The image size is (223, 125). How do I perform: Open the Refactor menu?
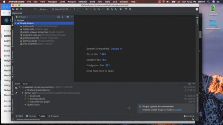pyautogui.click(x=83, y=2)
